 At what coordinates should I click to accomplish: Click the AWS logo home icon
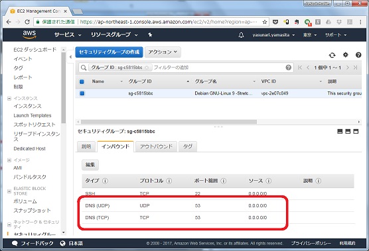point(29,34)
